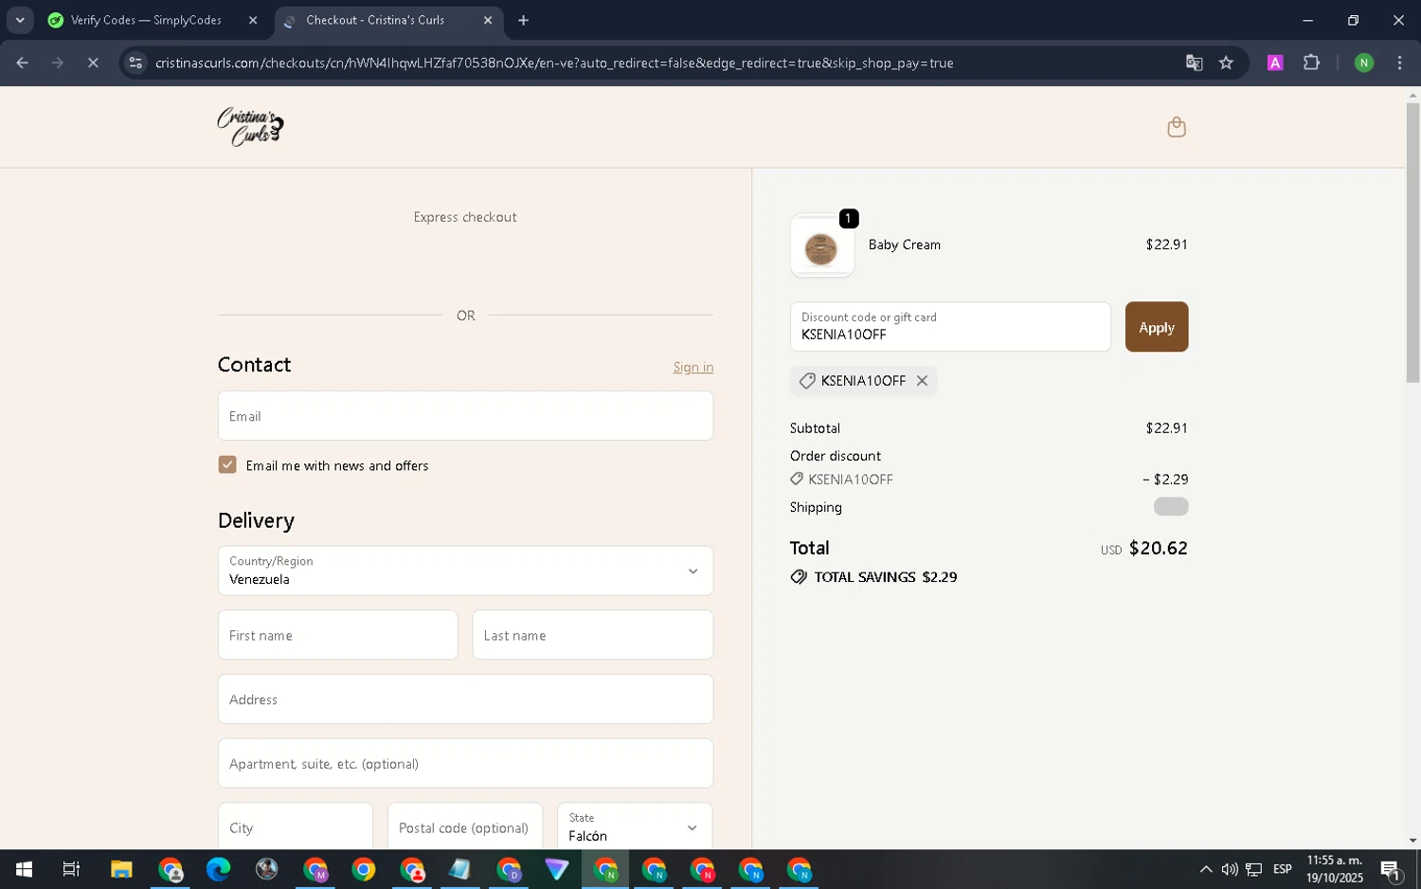Image resolution: width=1421 pixels, height=889 pixels.
Task: Focus the Discount code or gift card field
Action: (950, 327)
